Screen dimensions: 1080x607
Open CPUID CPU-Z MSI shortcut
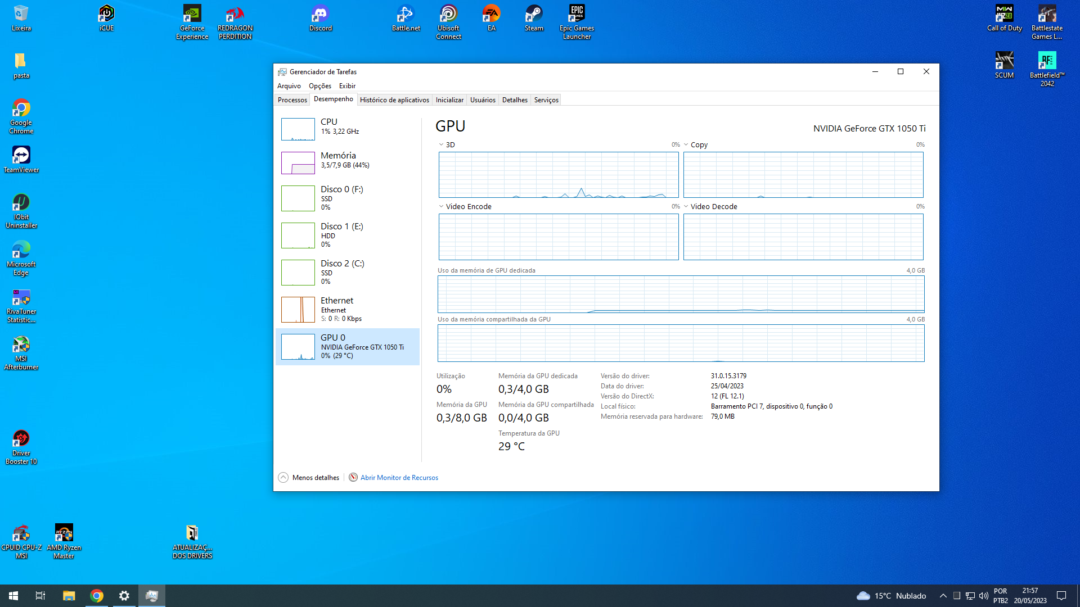(21, 541)
